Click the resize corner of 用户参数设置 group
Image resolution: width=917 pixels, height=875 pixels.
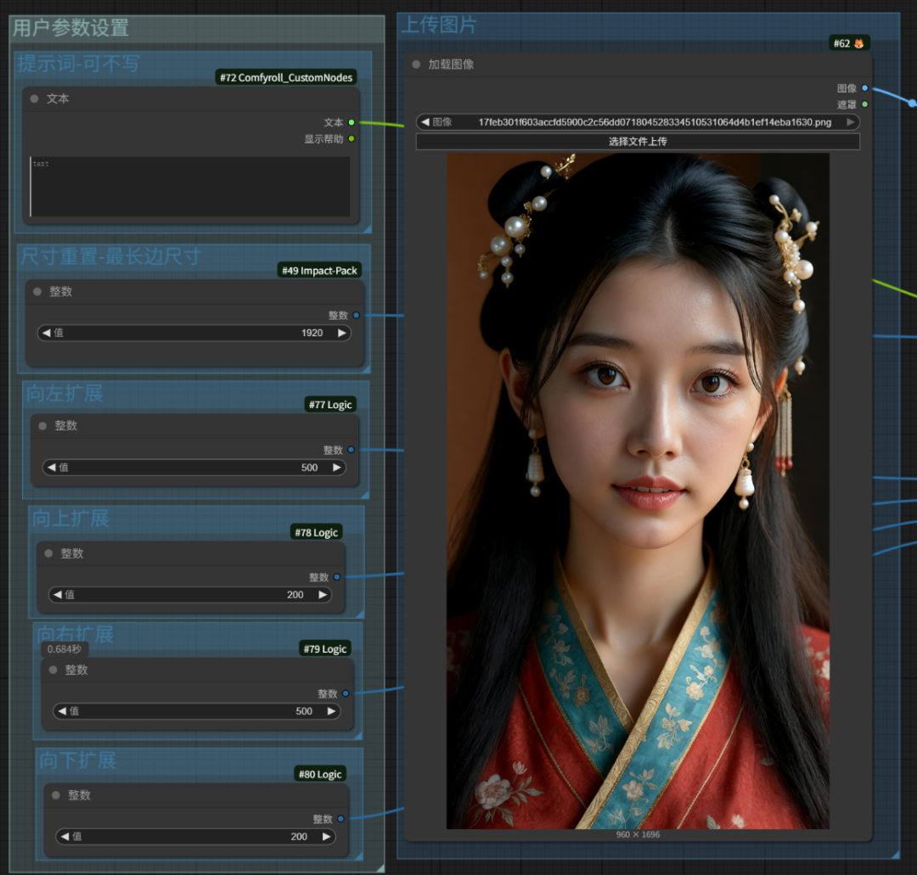pyautogui.click(x=380, y=868)
